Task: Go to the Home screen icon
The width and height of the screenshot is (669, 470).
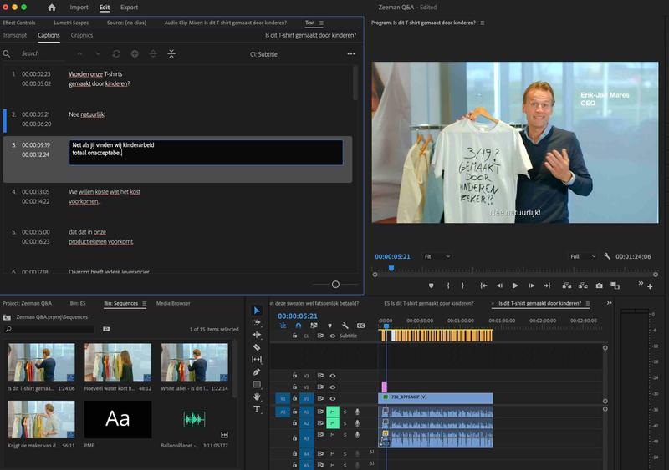Action: [52, 8]
